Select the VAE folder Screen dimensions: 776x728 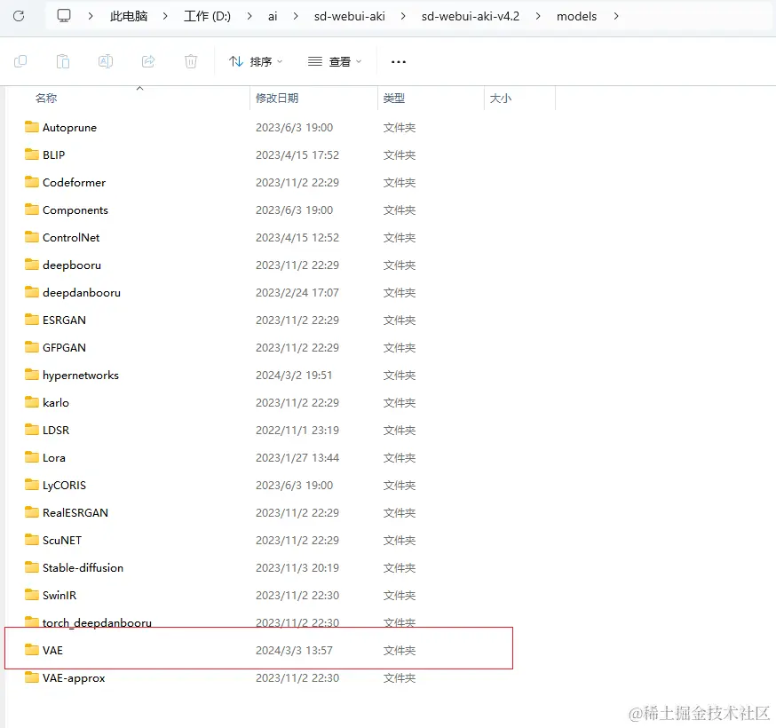click(x=51, y=650)
